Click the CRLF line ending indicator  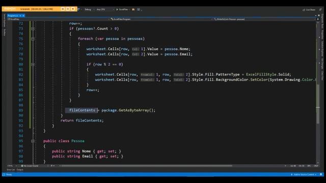coord(316,166)
